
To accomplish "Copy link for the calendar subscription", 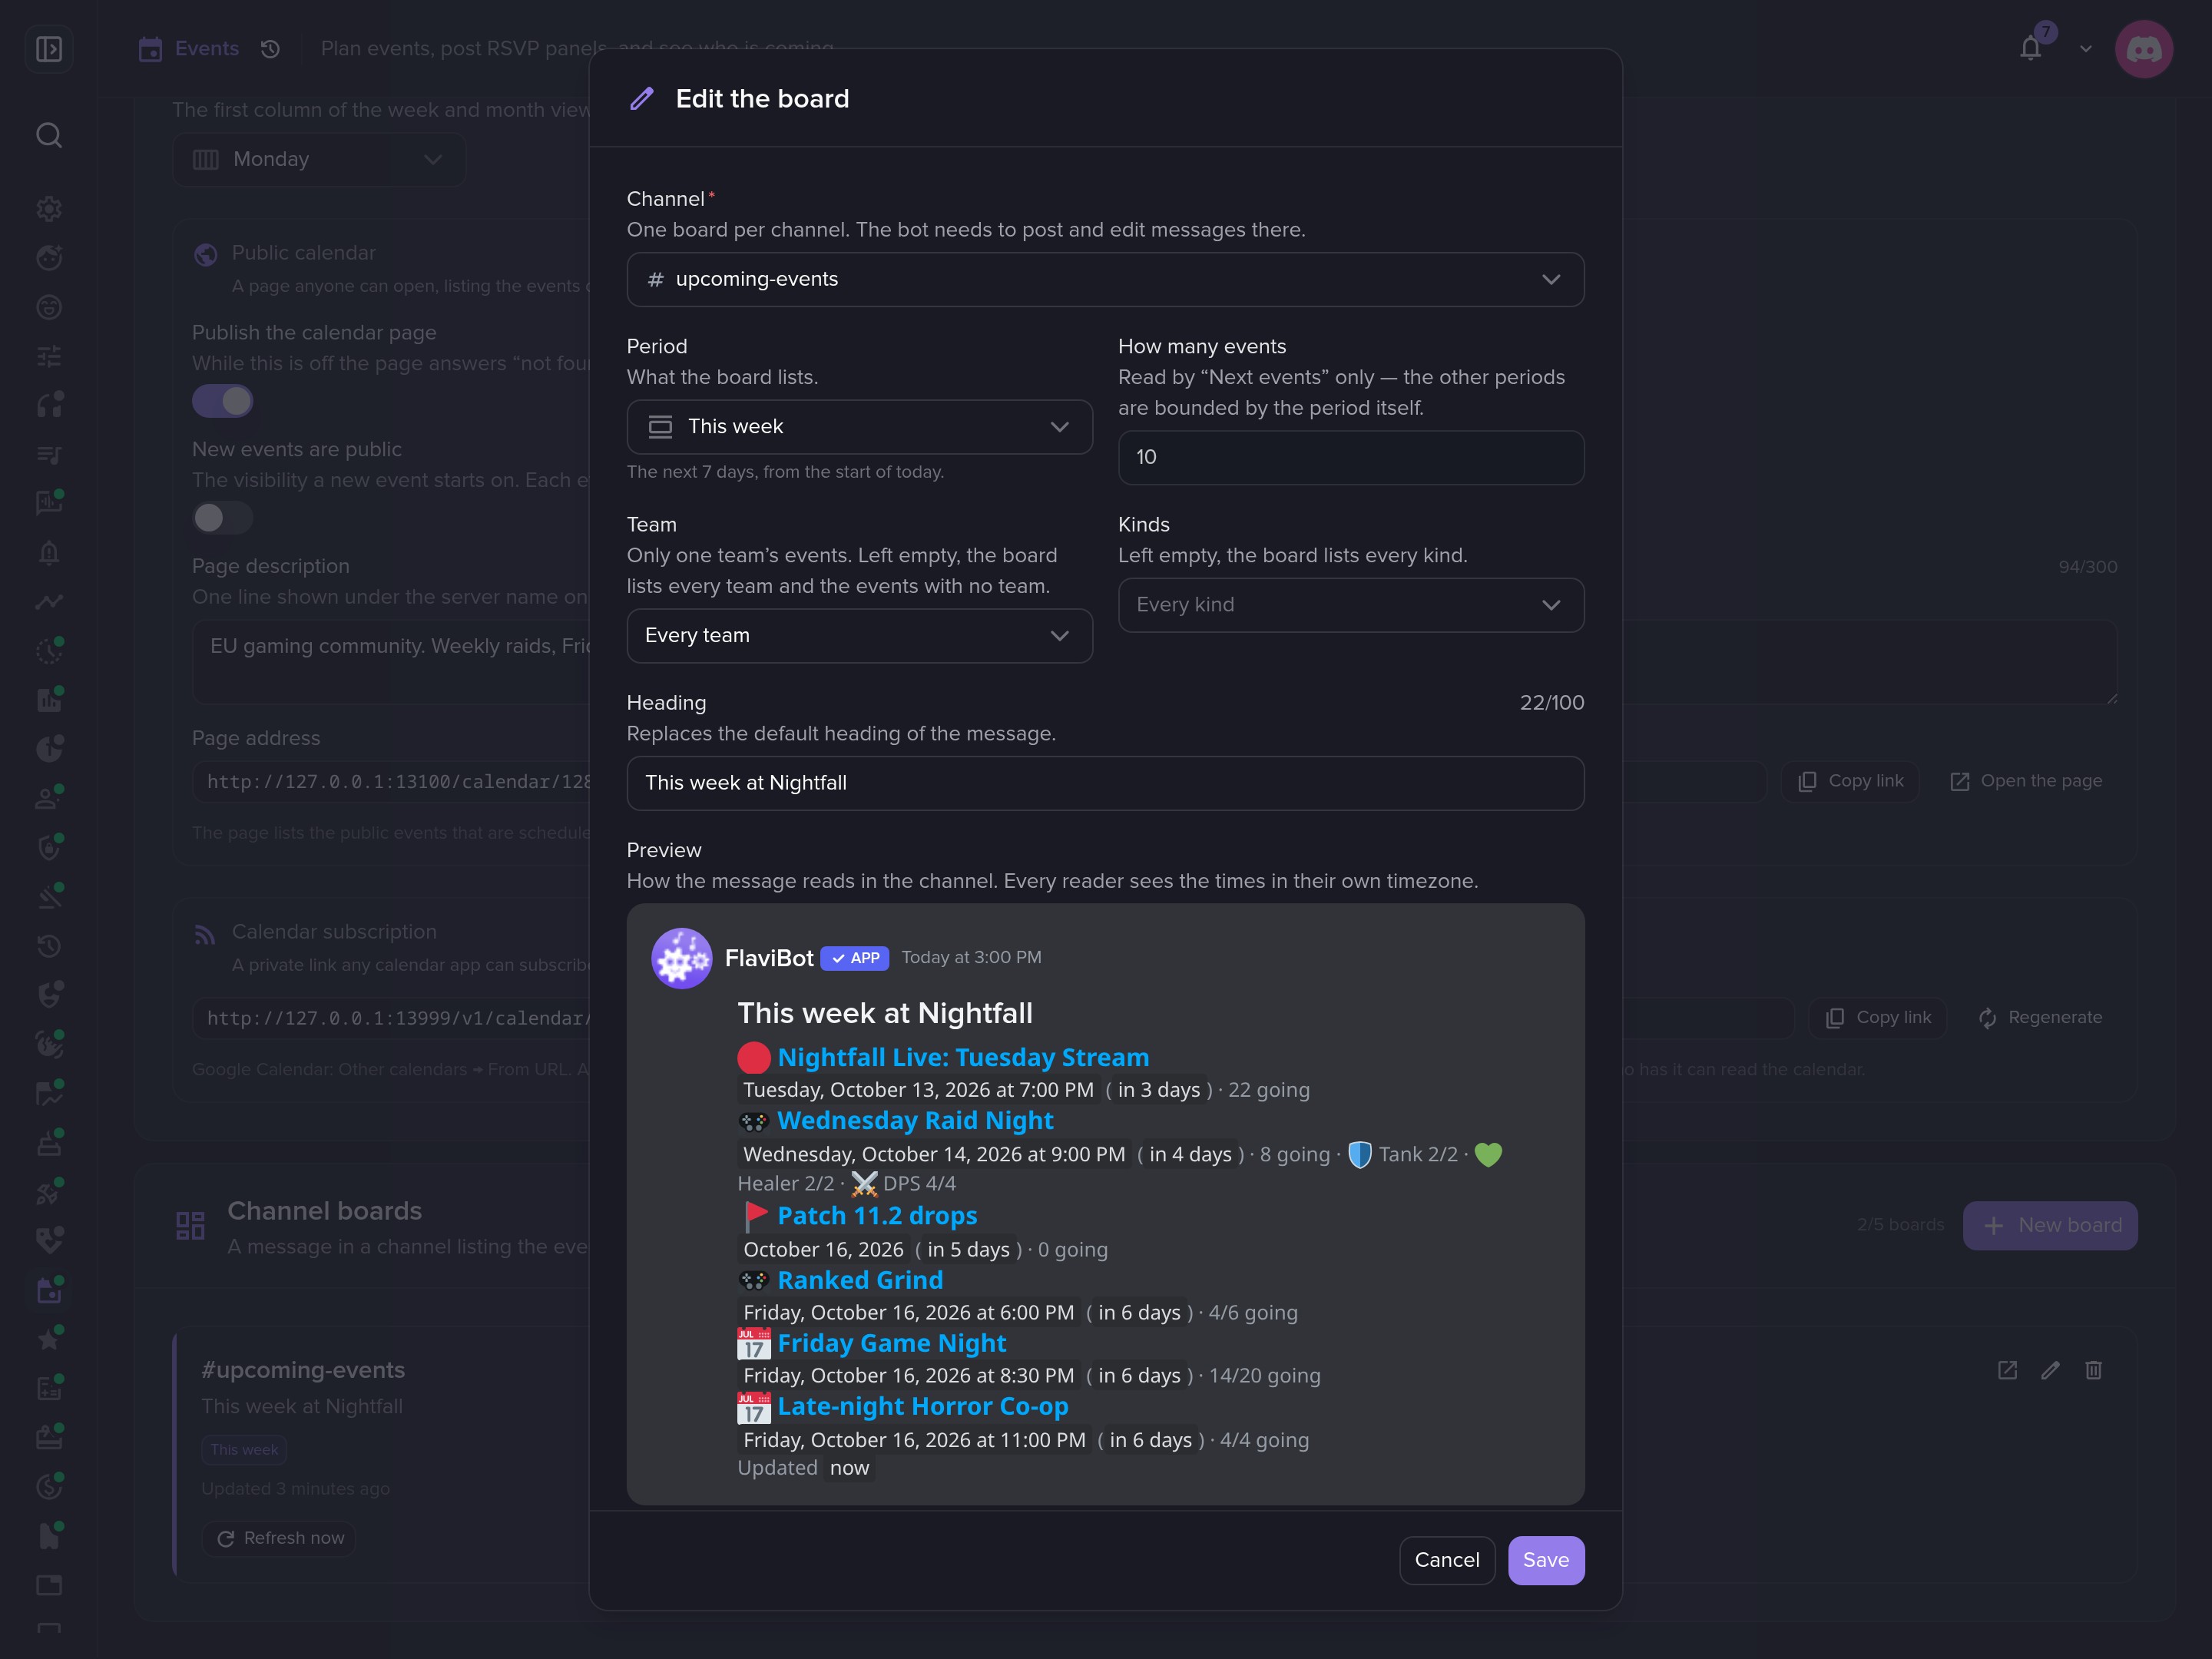I will [x=1878, y=1017].
